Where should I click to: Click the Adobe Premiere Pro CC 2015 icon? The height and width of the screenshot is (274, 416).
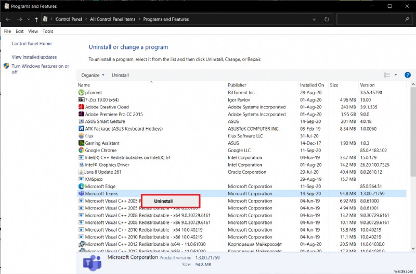pyautogui.click(x=81, y=114)
